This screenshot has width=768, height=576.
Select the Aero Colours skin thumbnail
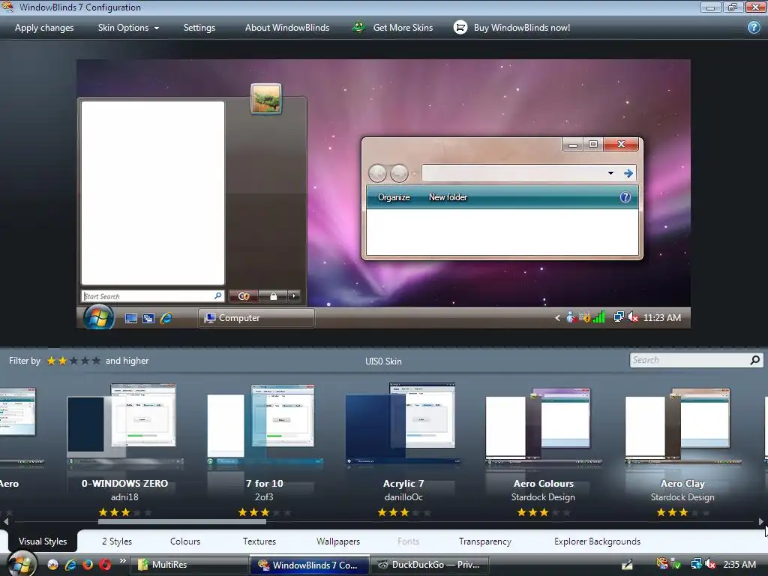(543, 426)
